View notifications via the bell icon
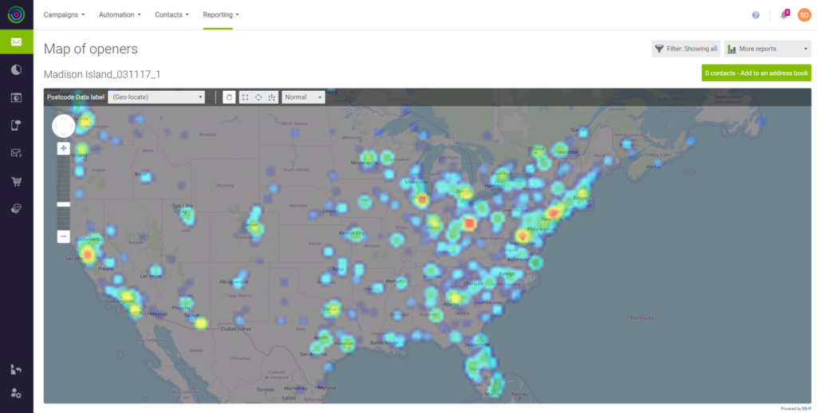 click(x=783, y=15)
